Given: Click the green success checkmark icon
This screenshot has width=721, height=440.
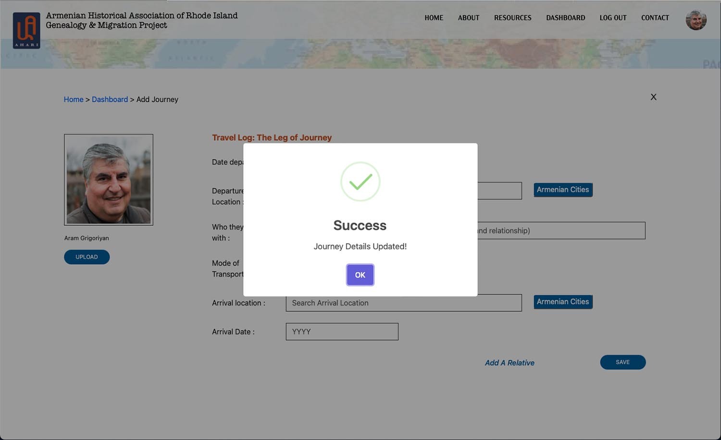Looking at the screenshot, I should (360, 182).
